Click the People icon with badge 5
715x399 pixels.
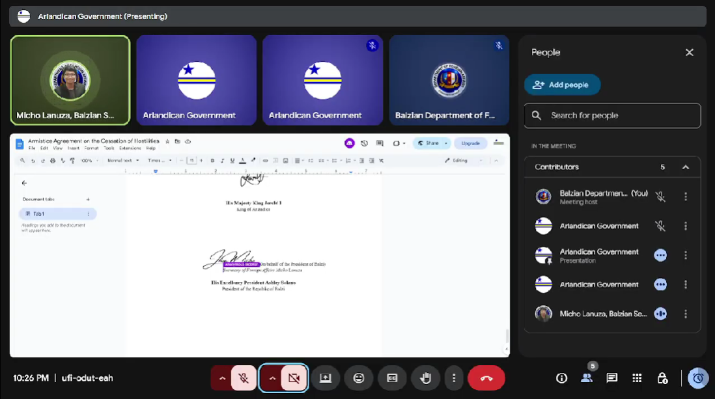pos(587,378)
